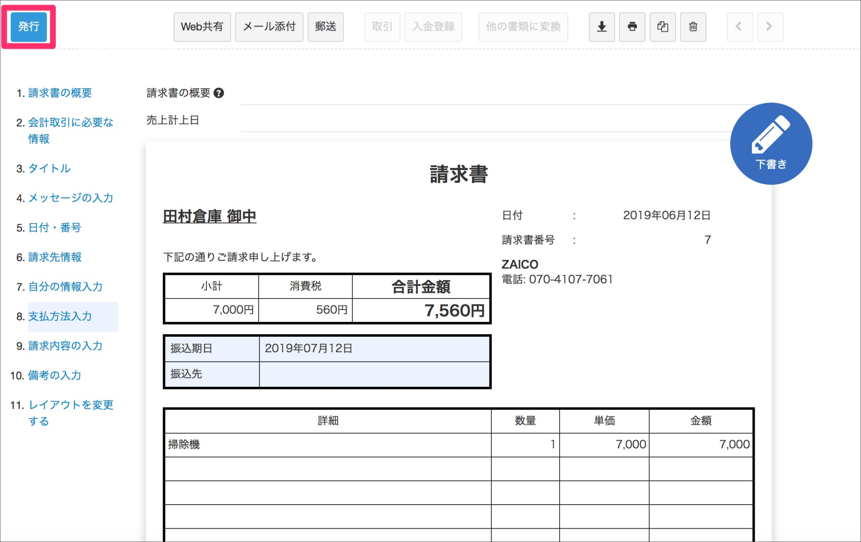Go to previous invoice with the left chevron
Image resolution: width=861 pixels, height=542 pixels.
pos(740,27)
